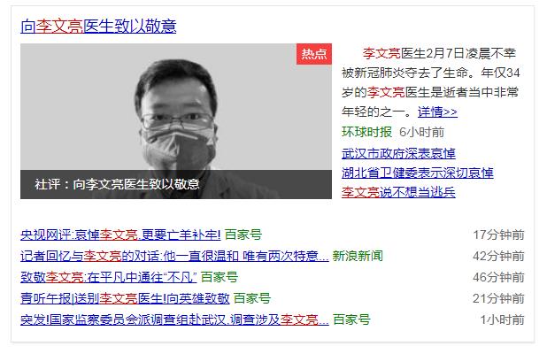
Task: Open 青听午报 送别李文亮医生 article
Action: coord(125,298)
